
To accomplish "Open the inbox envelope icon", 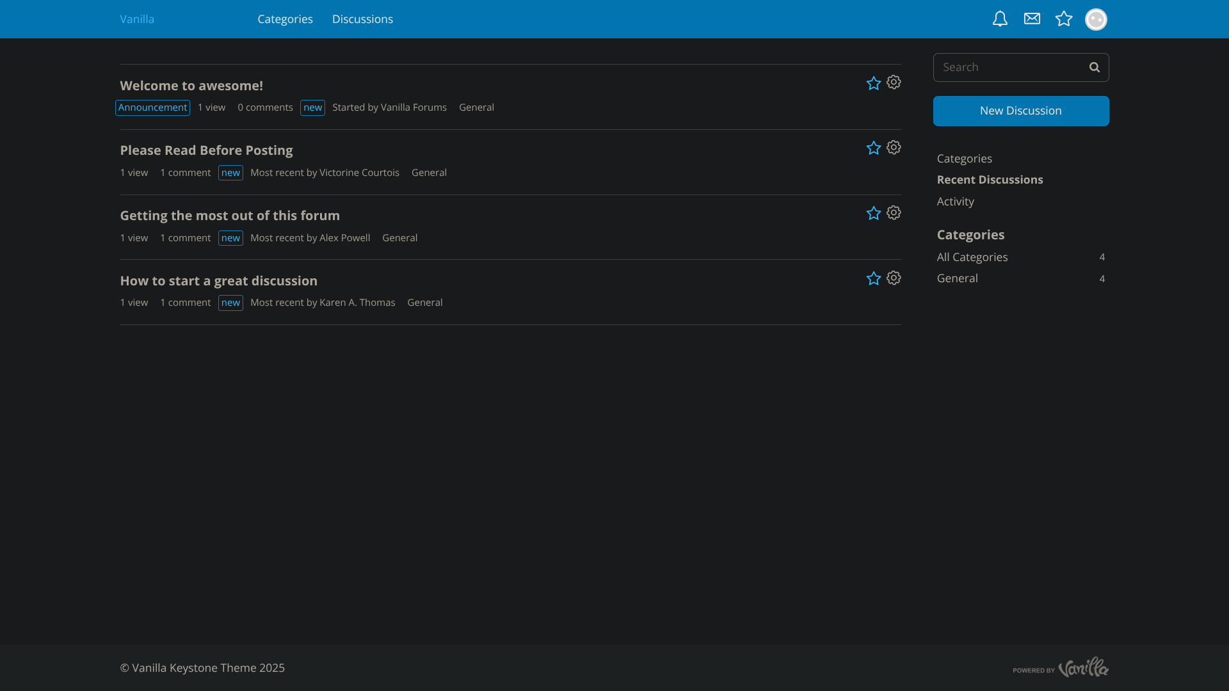I will click(1032, 19).
